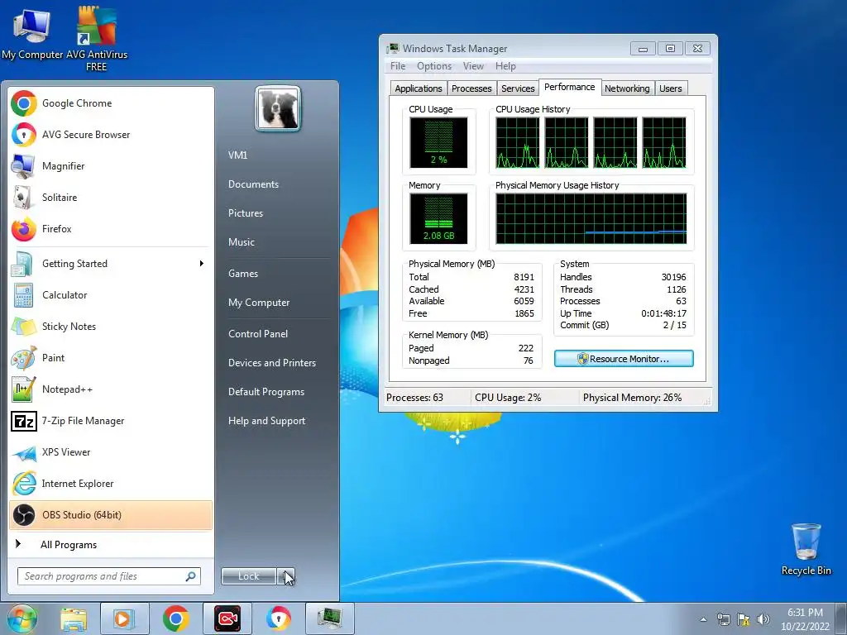
Task: Select the Performance tab
Action: point(569,87)
